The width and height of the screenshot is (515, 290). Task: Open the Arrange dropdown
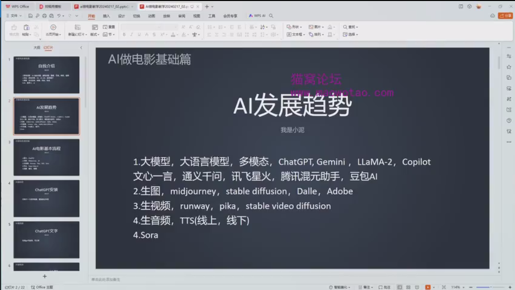pos(316,34)
